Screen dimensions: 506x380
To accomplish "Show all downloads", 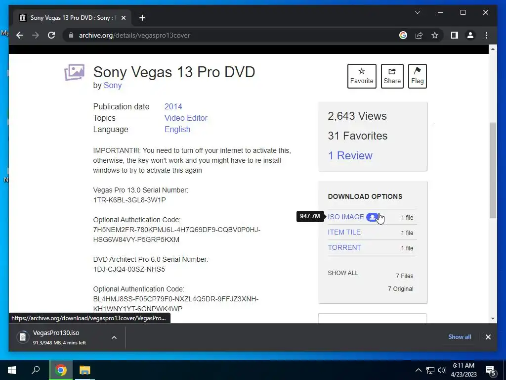I will coord(460,336).
